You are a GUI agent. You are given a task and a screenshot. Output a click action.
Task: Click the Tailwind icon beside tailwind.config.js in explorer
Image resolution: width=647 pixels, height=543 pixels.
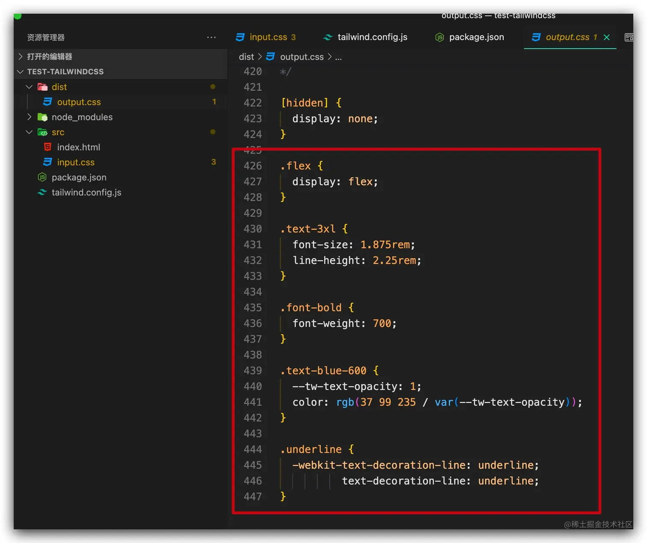point(42,192)
